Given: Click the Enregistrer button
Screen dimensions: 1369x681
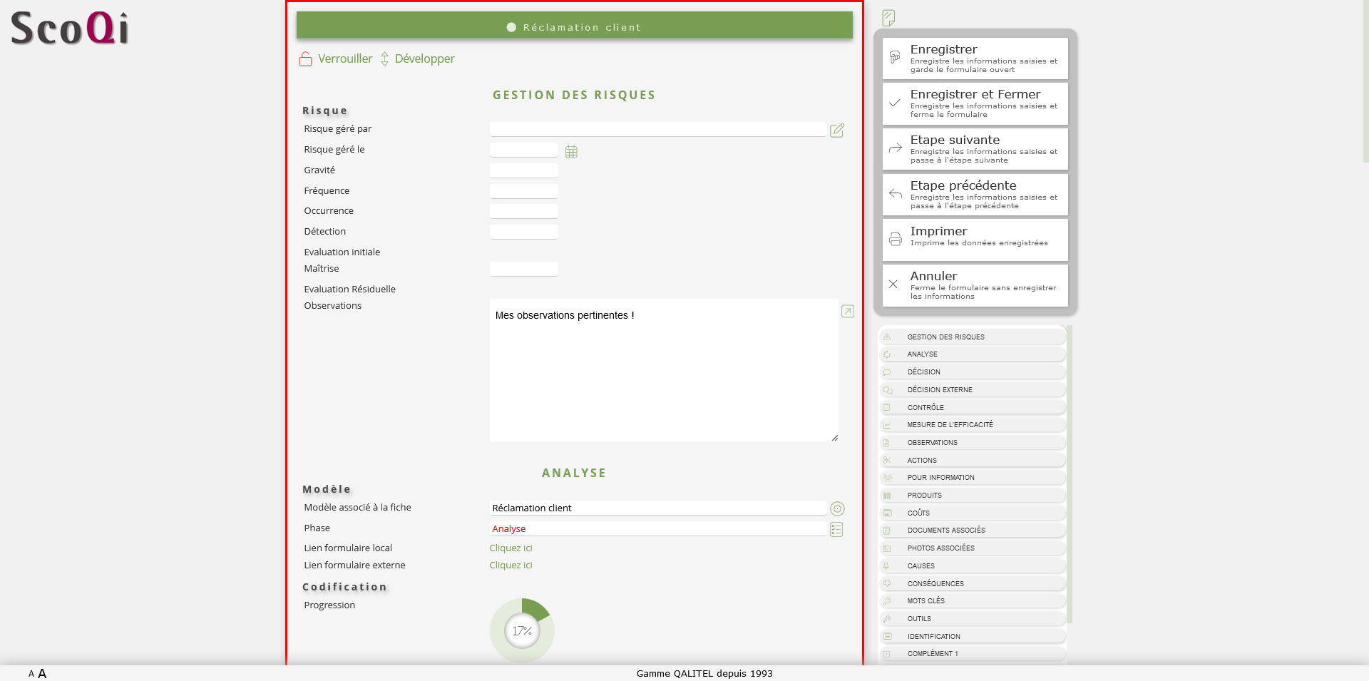Looking at the screenshot, I should point(975,58).
